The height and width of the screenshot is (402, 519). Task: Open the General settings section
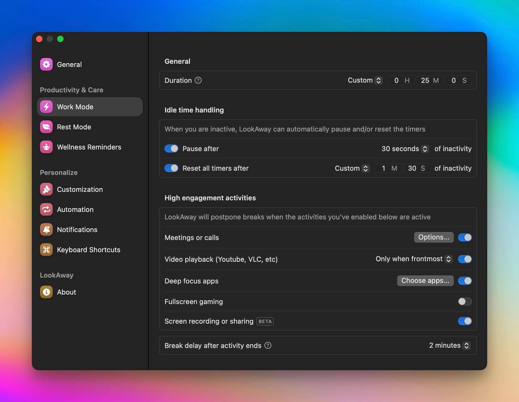(x=90, y=64)
